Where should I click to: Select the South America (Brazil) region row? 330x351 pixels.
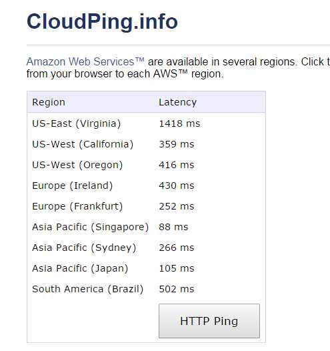147,289
